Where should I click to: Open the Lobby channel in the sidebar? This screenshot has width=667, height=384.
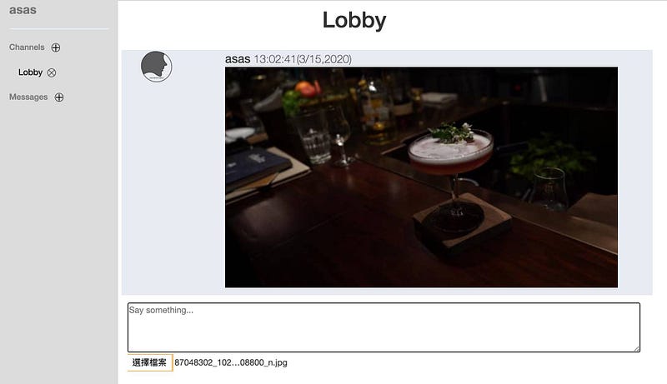[x=30, y=72]
